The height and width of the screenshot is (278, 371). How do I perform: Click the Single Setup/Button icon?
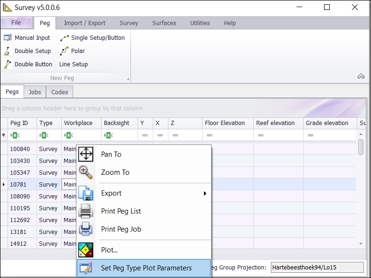[65, 38]
